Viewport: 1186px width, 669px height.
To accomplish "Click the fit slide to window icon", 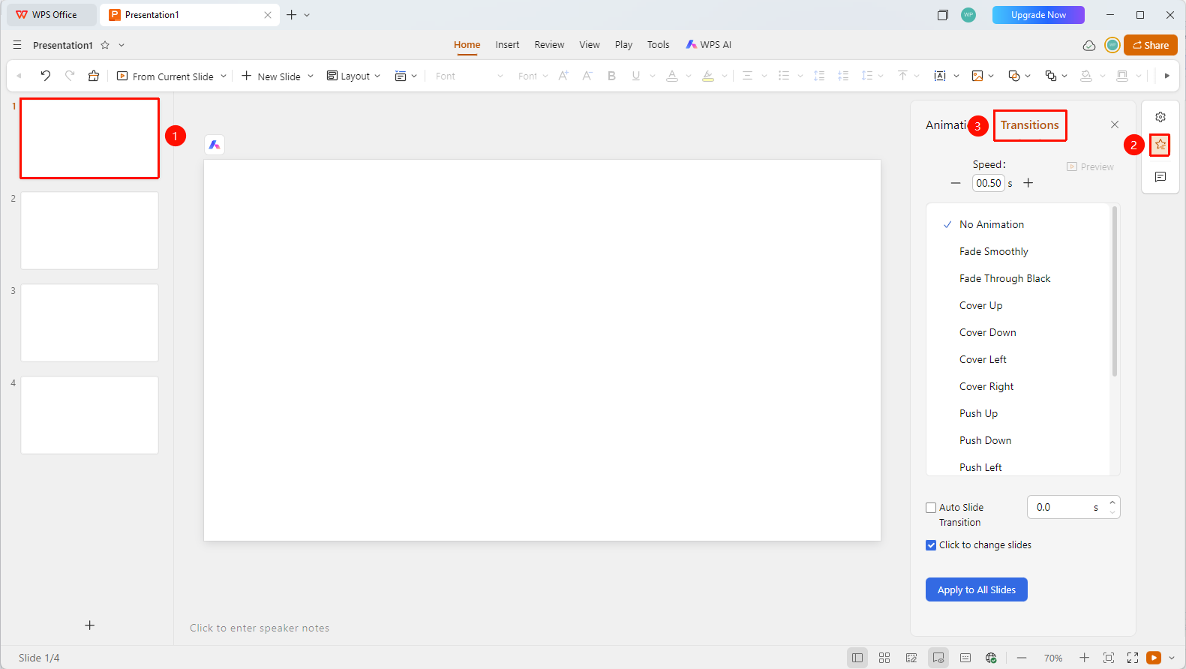I will tap(1109, 658).
